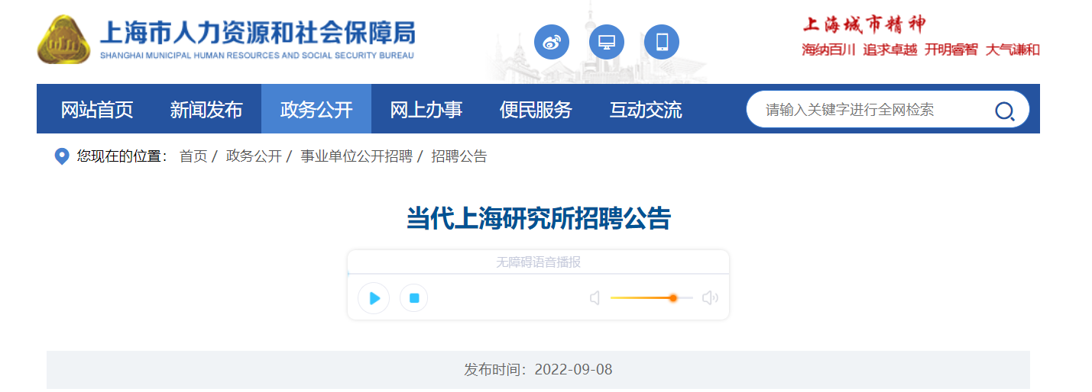The height and width of the screenshot is (392, 1092).
Task: Click the blue location pin icon
Action: point(62,156)
